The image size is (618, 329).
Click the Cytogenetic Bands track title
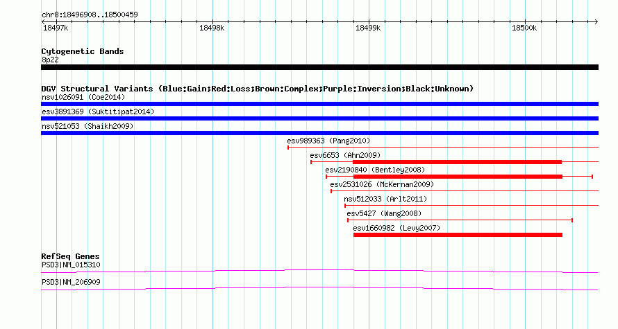click(x=83, y=51)
